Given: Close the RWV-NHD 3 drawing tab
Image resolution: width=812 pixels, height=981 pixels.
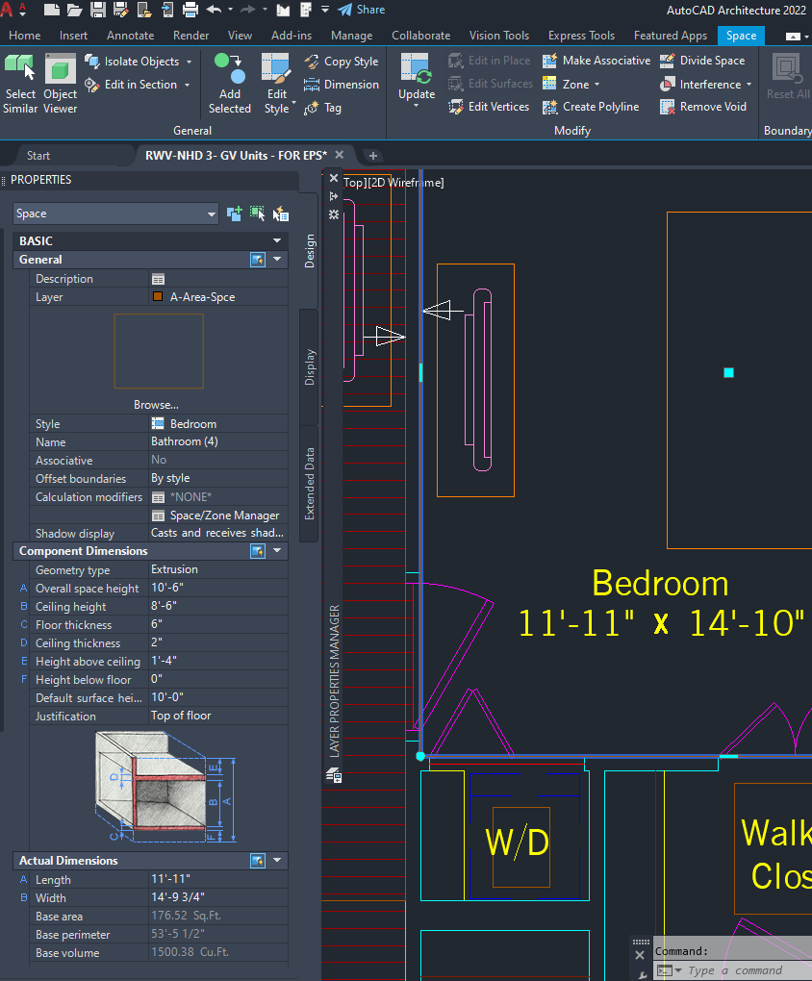Looking at the screenshot, I should [340, 155].
